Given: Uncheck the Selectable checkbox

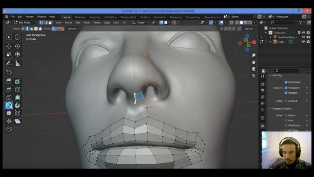Looking at the screenshot, I should 286,82.
